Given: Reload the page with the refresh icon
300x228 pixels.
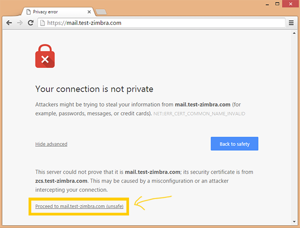Looking at the screenshot, I should coord(30,23).
